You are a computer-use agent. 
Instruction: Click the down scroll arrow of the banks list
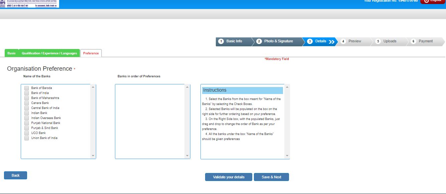point(93,155)
